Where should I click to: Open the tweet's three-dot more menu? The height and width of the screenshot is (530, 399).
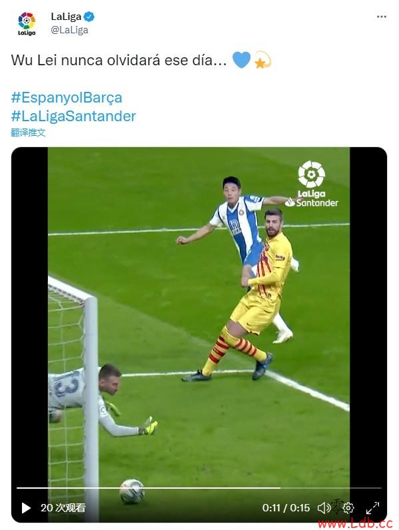click(x=382, y=17)
